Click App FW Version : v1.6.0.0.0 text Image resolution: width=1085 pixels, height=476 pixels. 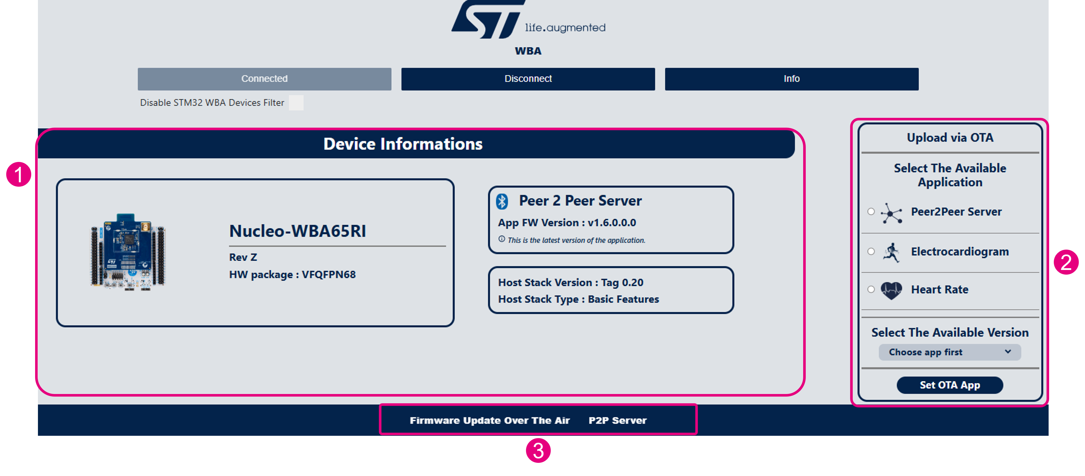(x=567, y=223)
